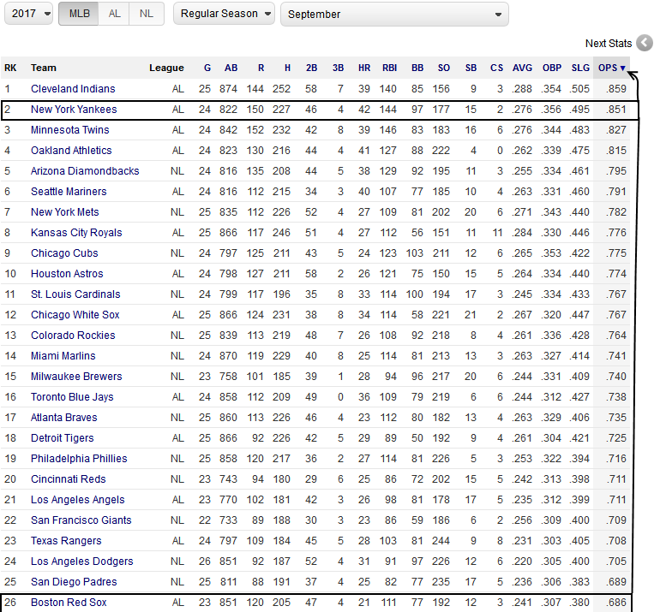Open the September month dropdown
This screenshot has width=654, height=612.
click(x=394, y=15)
